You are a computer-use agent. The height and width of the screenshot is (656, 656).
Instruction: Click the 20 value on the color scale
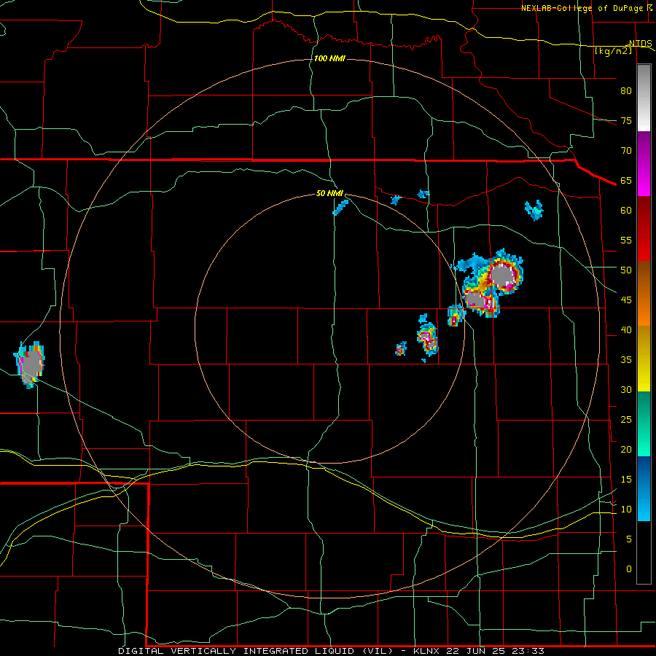point(626,450)
